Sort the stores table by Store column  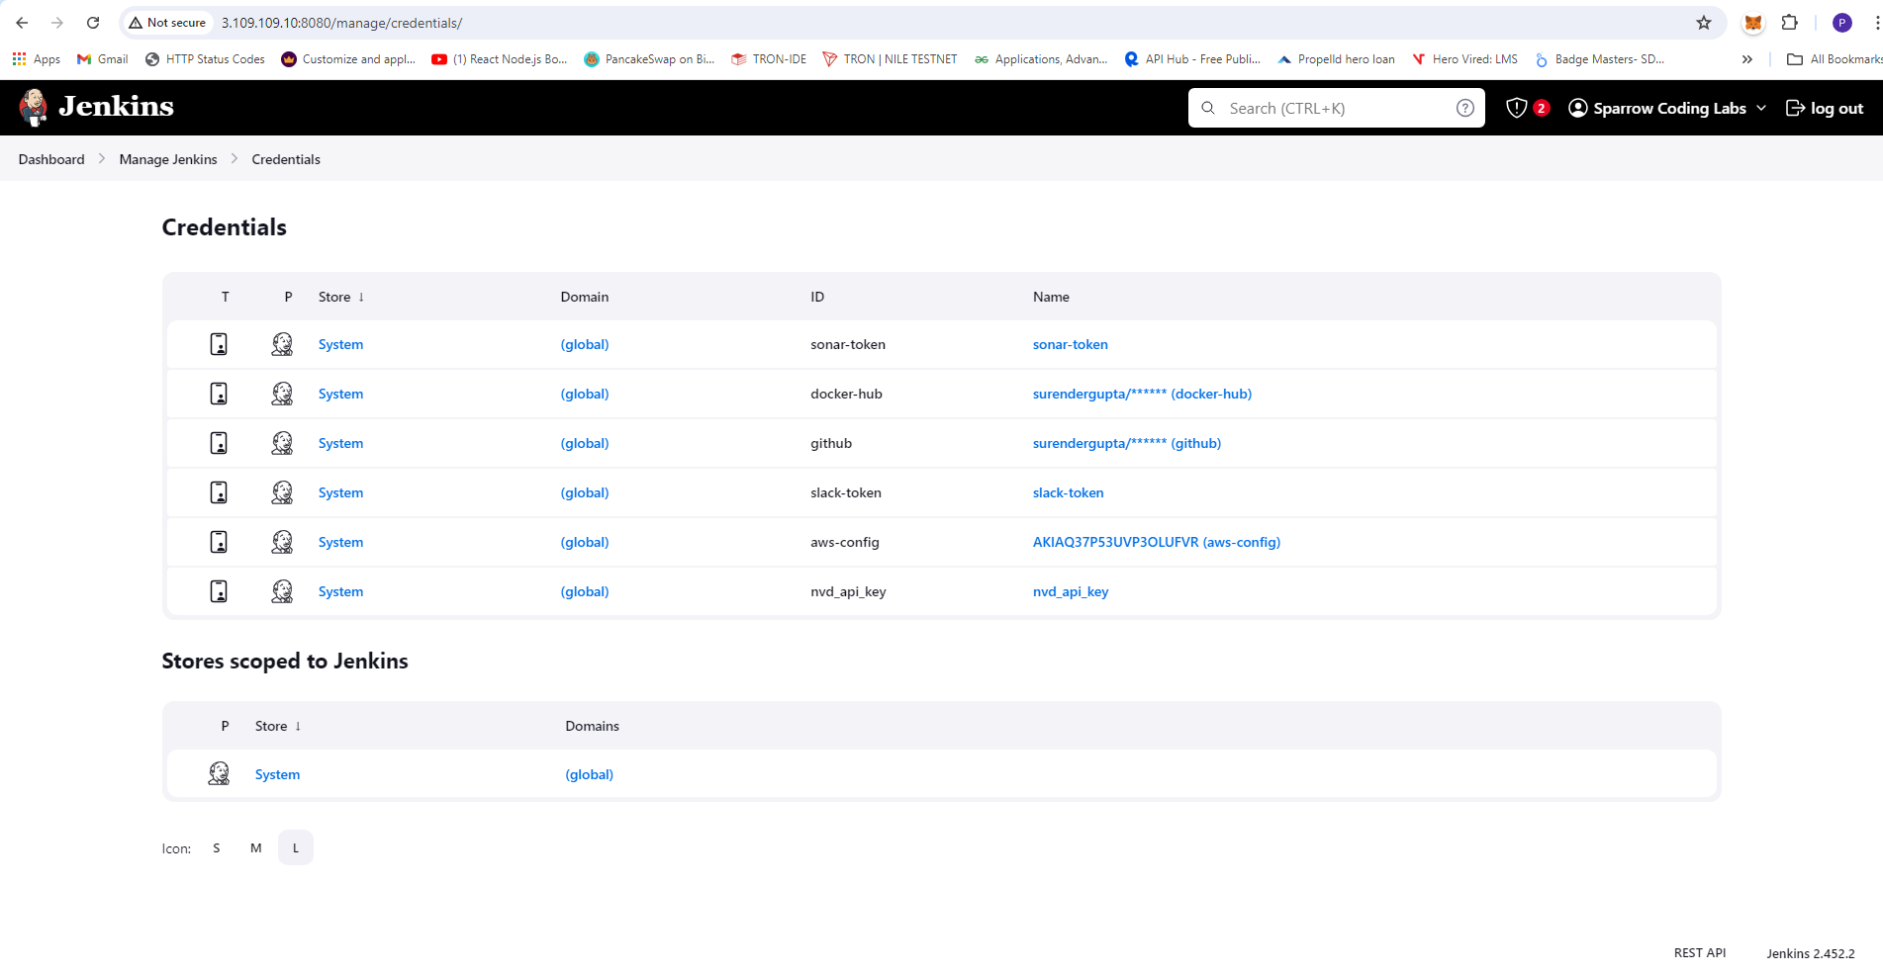tap(278, 726)
